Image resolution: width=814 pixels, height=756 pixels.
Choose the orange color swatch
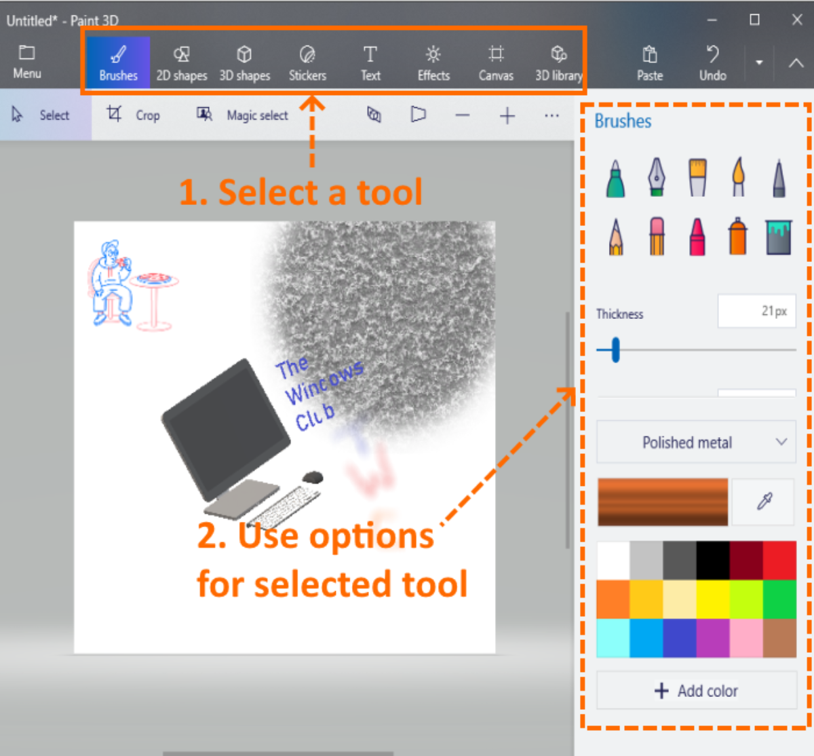(x=613, y=599)
